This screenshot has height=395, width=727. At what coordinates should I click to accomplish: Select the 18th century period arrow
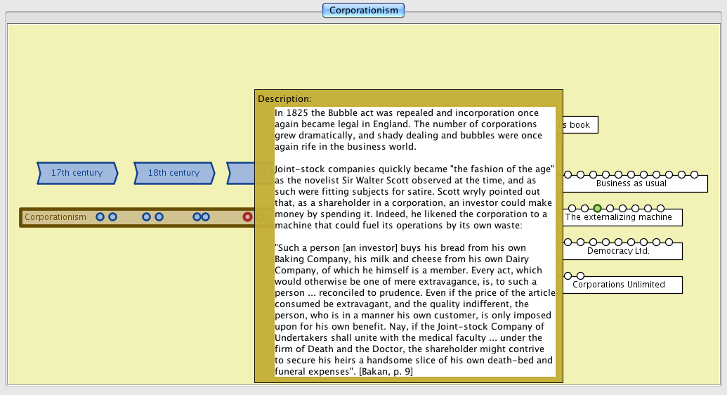pos(173,173)
